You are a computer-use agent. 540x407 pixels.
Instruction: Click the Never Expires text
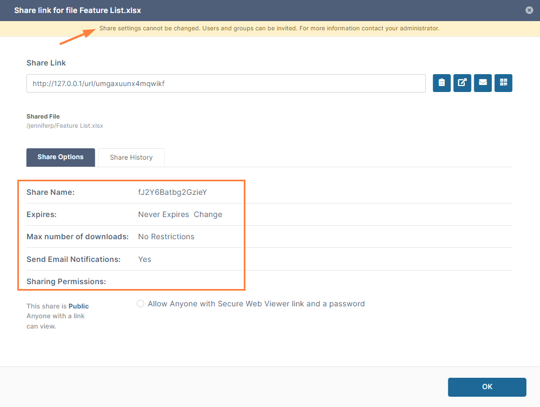(163, 214)
